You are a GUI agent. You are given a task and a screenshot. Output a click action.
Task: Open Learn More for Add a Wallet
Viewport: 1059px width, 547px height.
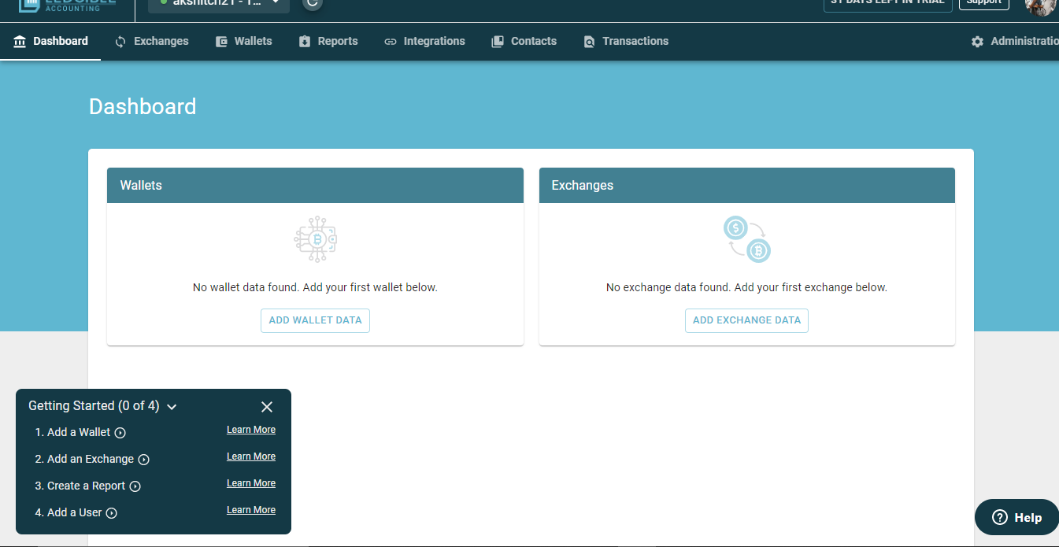pos(251,430)
